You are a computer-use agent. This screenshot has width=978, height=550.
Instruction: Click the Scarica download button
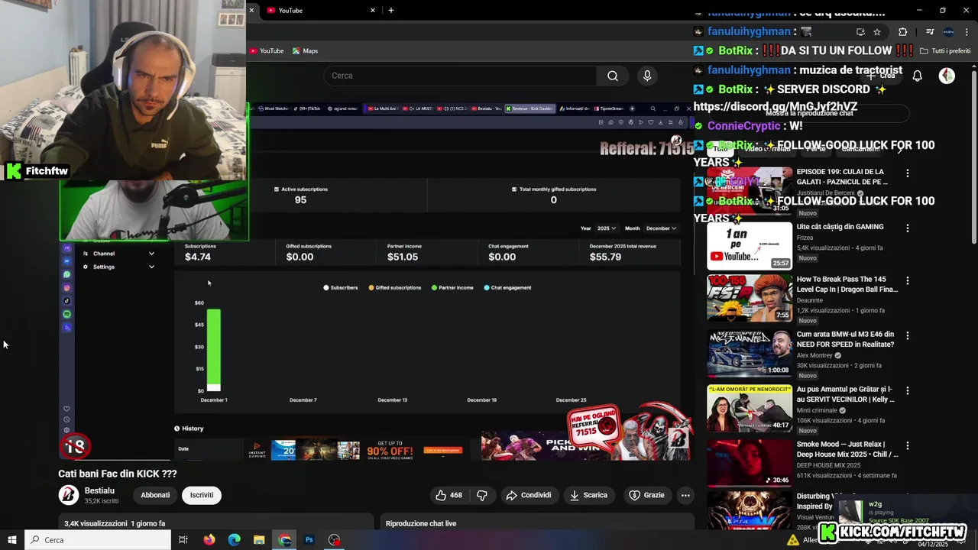pos(588,495)
